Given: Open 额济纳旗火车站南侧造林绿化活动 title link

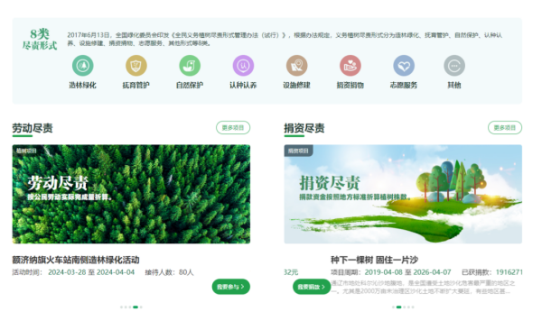Looking at the screenshot, I should pos(76,260).
